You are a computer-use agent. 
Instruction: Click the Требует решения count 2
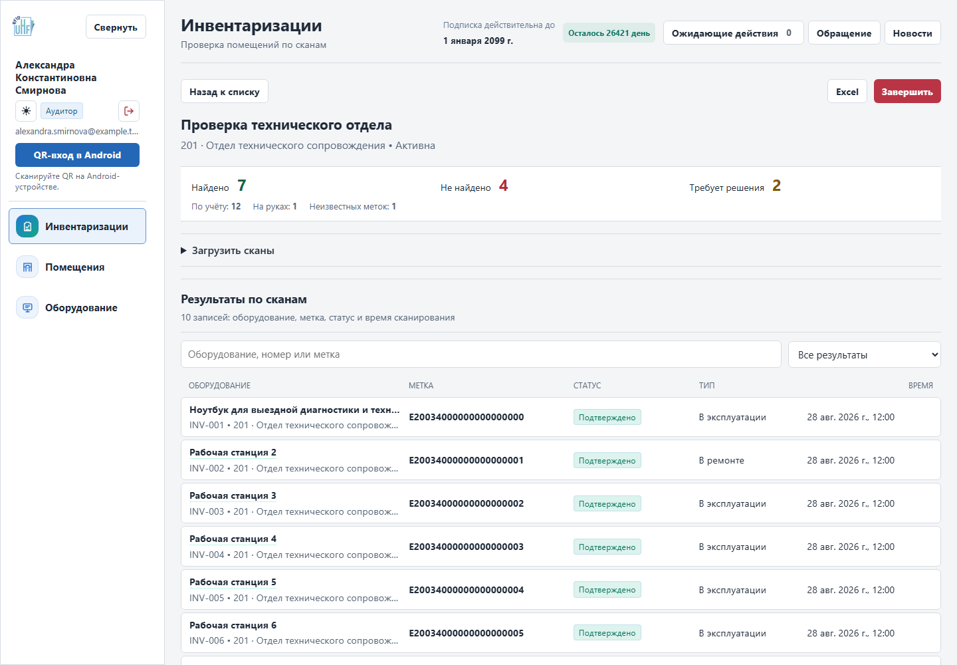tap(776, 186)
